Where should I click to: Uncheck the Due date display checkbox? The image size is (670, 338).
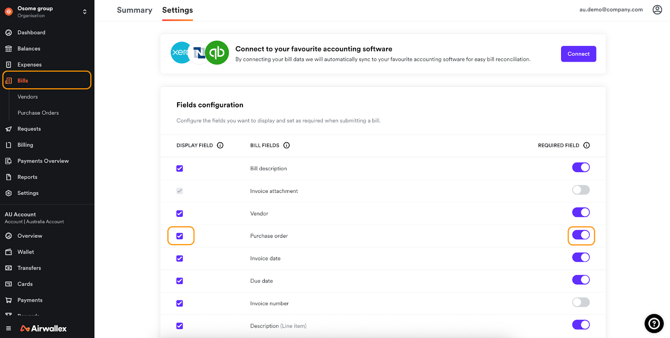(x=180, y=281)
